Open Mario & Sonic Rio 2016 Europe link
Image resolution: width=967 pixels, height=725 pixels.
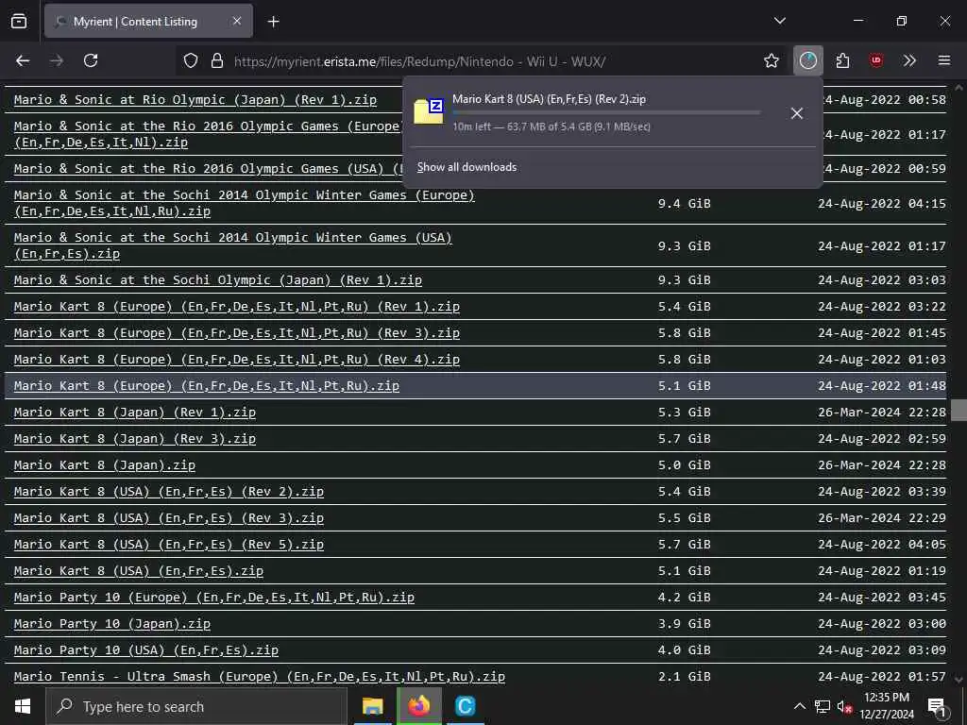(208, 134)
